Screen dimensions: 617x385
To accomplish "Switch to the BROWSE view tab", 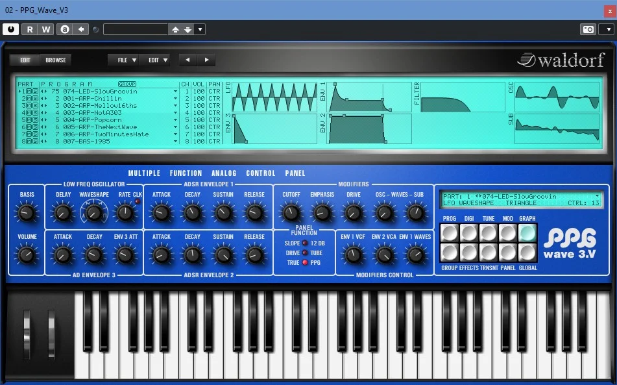I will pyautogui.click(x=56, y=60).
